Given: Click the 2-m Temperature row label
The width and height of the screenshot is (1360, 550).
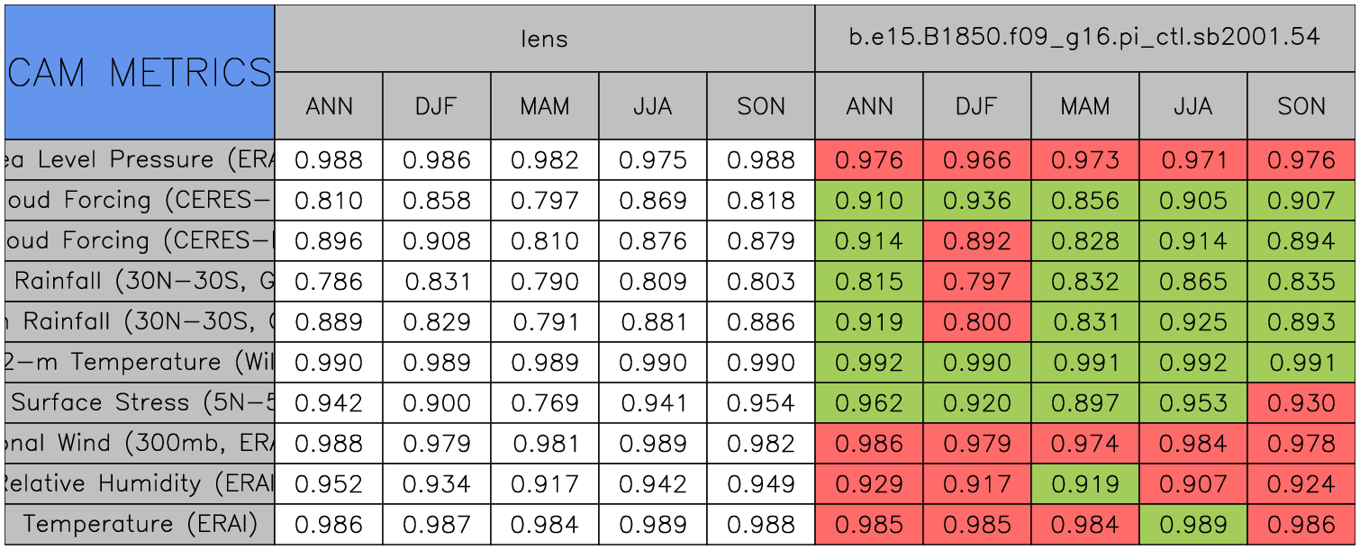Looking at the screenshot, I should pyautogui.click(x=140, y=362).
